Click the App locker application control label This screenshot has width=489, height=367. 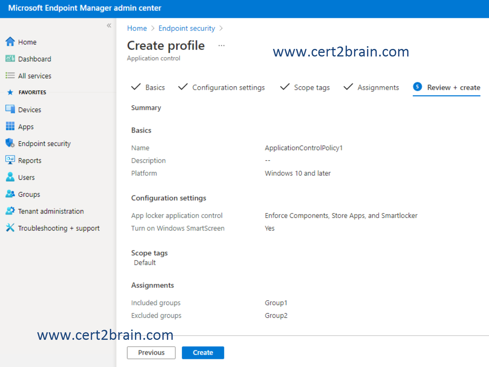[x=177, y=216]
